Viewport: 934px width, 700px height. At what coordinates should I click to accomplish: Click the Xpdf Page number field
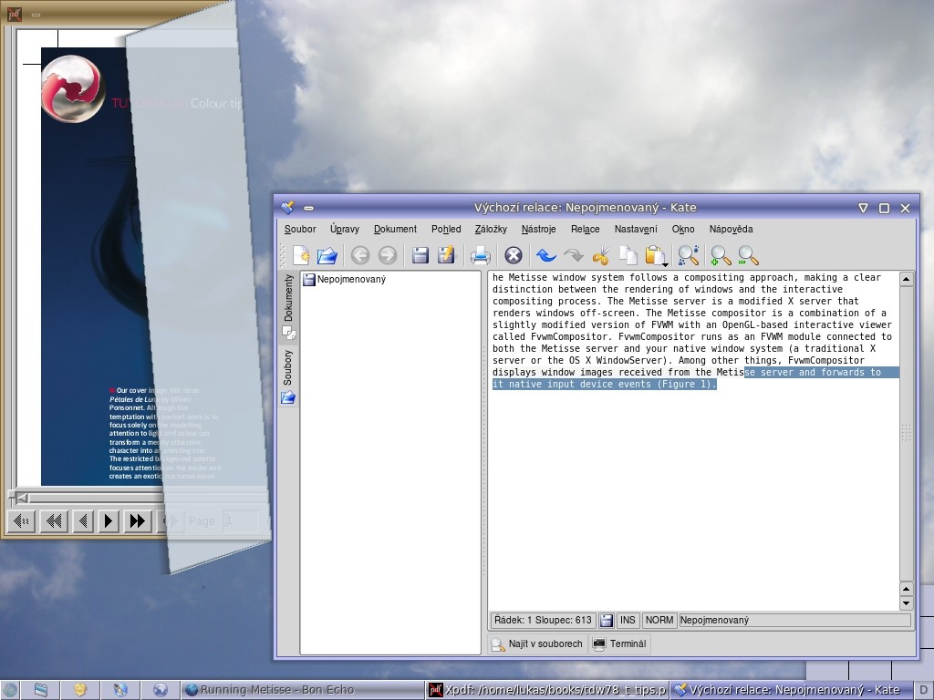241,521
